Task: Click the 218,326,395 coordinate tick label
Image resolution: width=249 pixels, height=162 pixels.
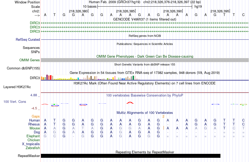Action: (x=220, y=11)
